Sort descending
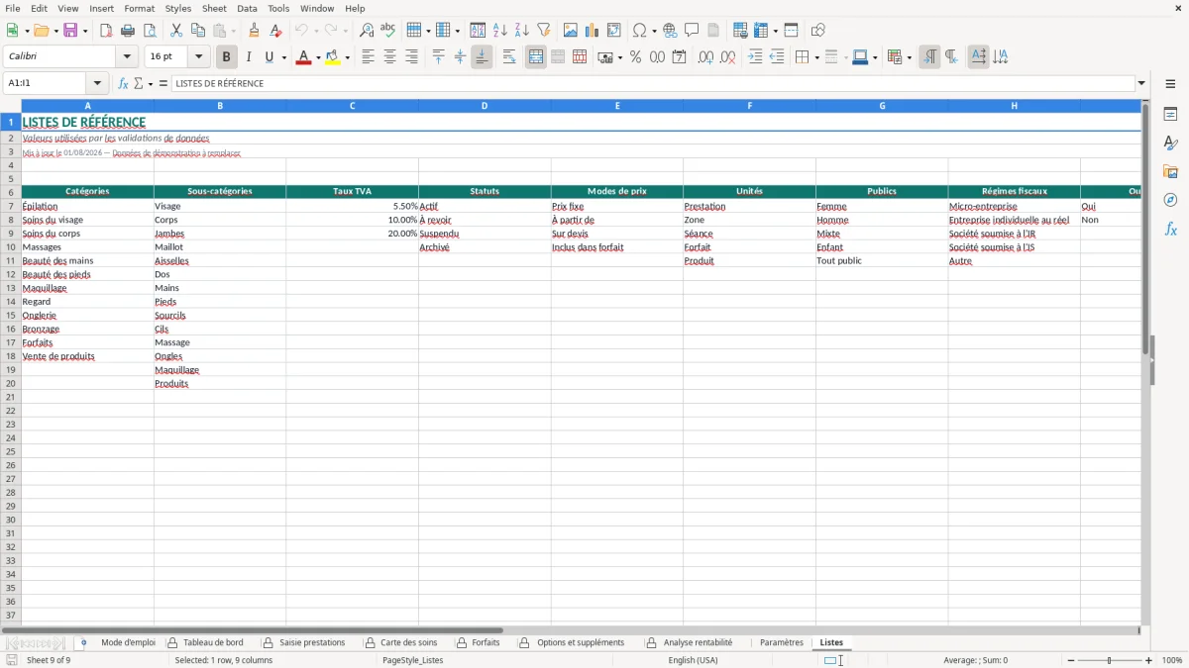The width and height of the screenshot is (1189, 668). [522, 31]
